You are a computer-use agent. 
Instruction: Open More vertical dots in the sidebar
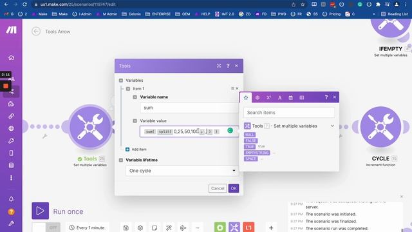tap(11, 178)
